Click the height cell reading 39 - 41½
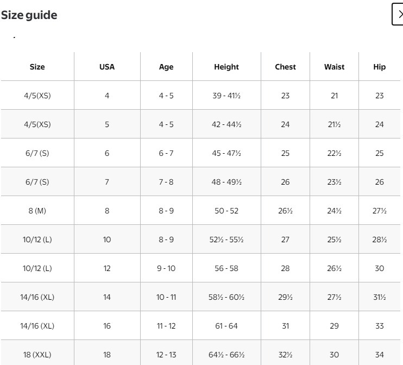This screenshot has height=365, width=403. (x=226, y=96)
